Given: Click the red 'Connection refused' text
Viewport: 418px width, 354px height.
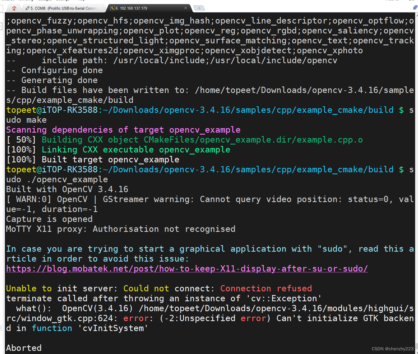Looking at the screenshot, I should [266, 288].
